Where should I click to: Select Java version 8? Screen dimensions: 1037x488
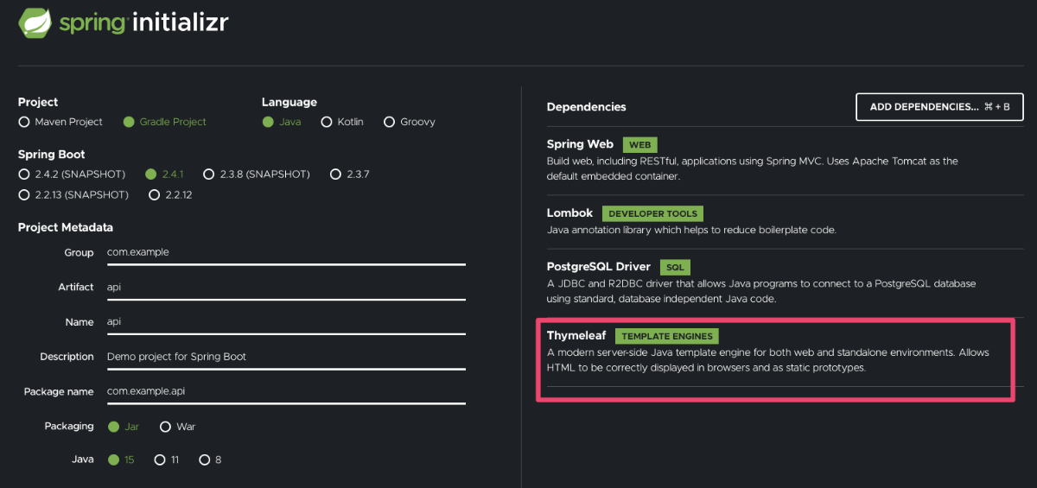pyautogui.click(x=211, y=459)
